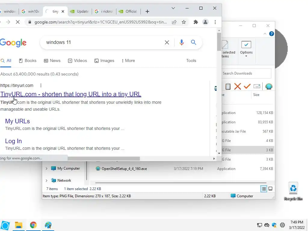Image resolution: width=308 pixels, height=231 pixels.
Task: Open Chrome extensions puzzle icon
Action: pos(196,22)
